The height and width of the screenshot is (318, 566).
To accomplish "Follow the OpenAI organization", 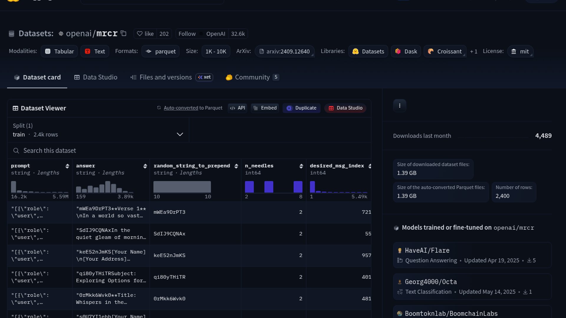I will point(187,34).
